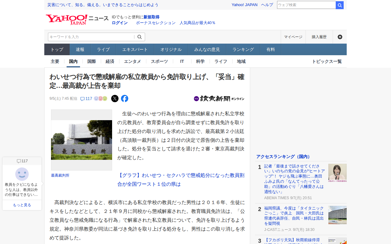Click the Yahoo! JAPAN news logo
This screenshot has height=244, width=391.
(77, 19)
